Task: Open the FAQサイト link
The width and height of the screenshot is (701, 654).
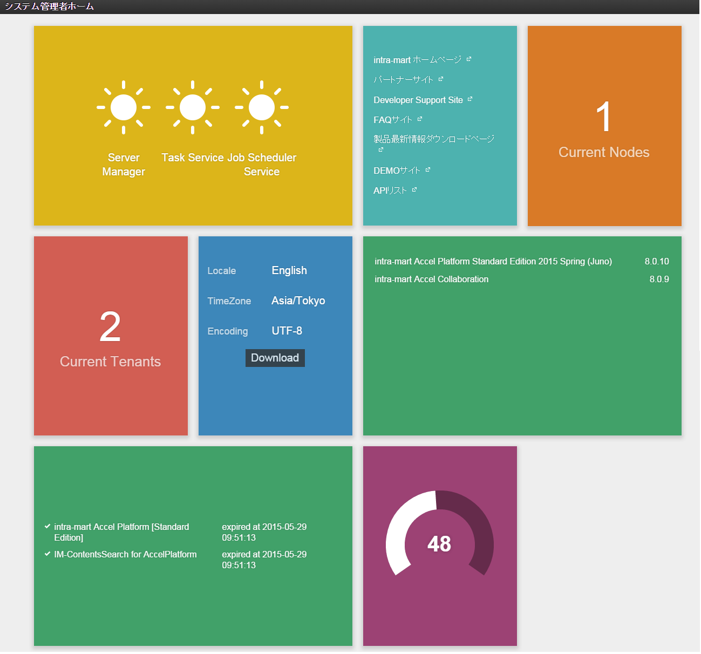Action: click(x=393, y=120)
